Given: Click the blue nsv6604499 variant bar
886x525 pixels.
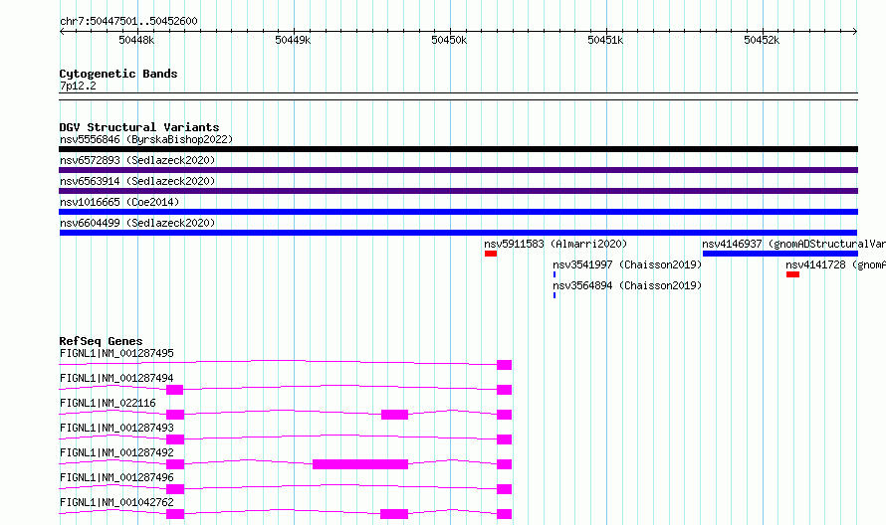Looking at the screenshot, I should point(458,233).
